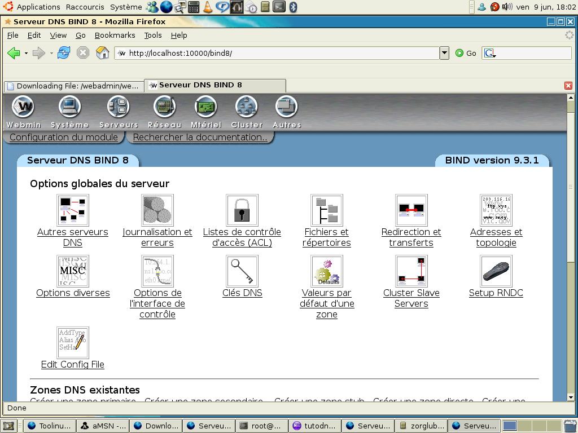Click the Defaults zone values icon
Screen dimensions: 578x433
[327, 271]
